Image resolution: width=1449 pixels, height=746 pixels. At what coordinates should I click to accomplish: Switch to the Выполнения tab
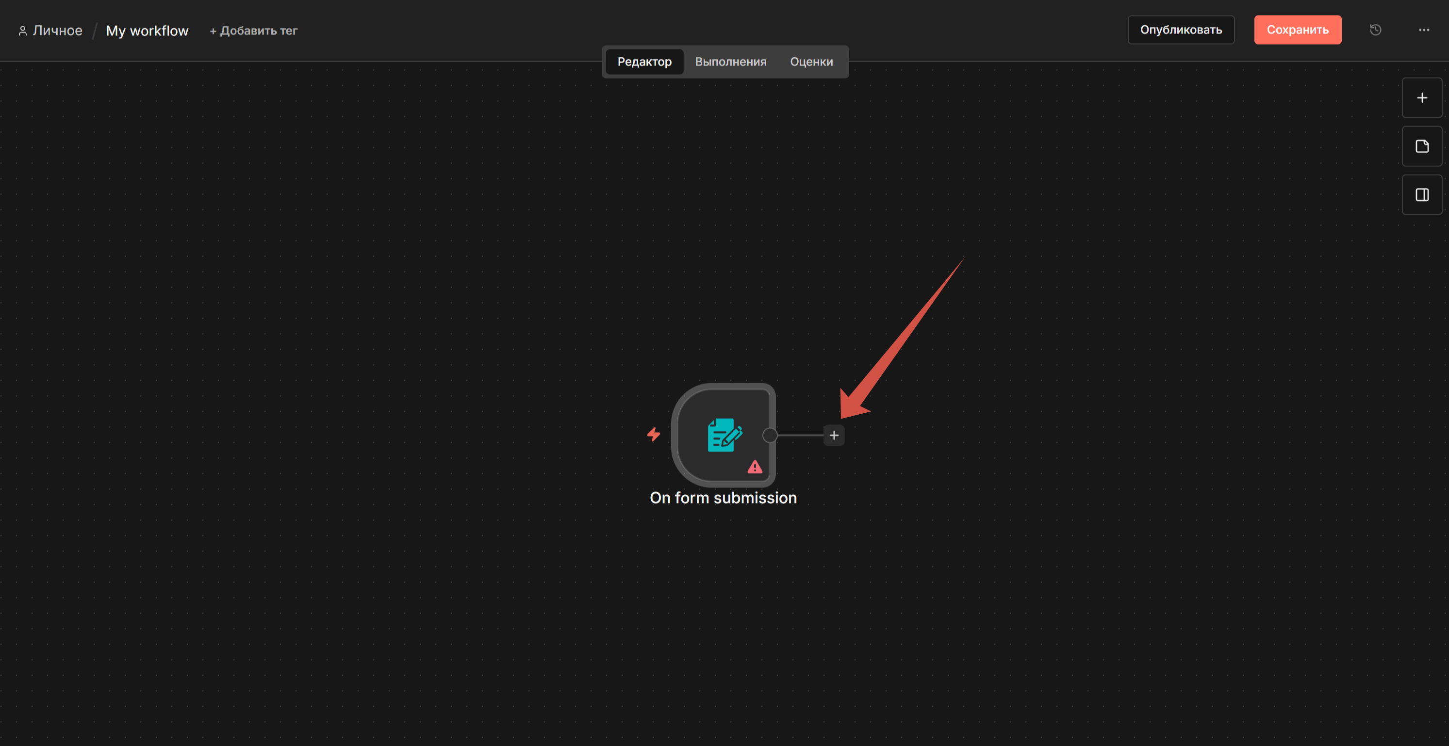pyautogui.click(x=730, y=62)
